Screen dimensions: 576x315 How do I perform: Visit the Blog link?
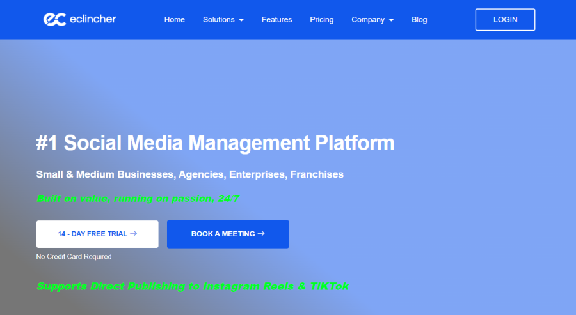(x=419, y=20)
